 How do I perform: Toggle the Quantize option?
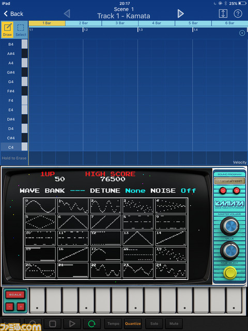tap(133, 323)
